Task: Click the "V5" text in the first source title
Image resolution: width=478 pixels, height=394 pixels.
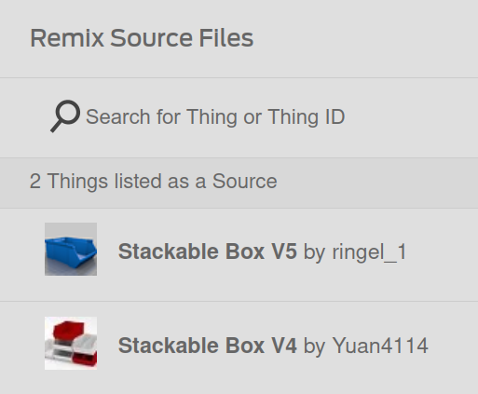Action: point(284,251)
